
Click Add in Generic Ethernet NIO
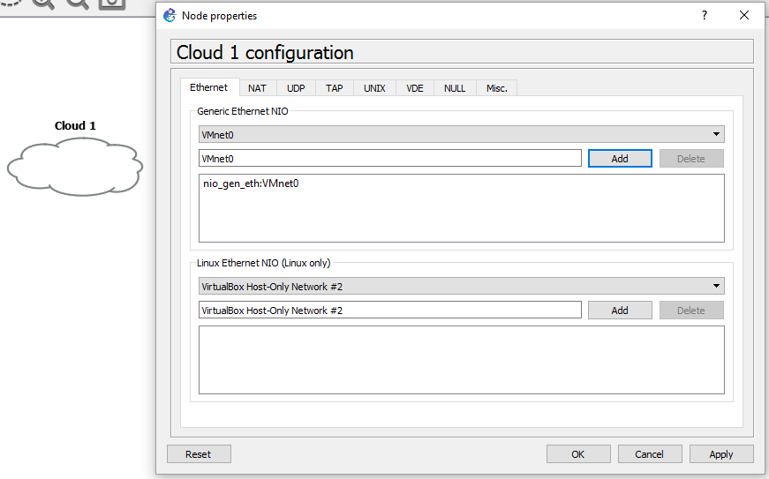pos(620,158)
